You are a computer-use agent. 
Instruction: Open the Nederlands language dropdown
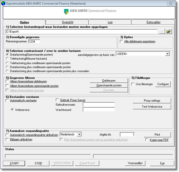pos(79,134)
